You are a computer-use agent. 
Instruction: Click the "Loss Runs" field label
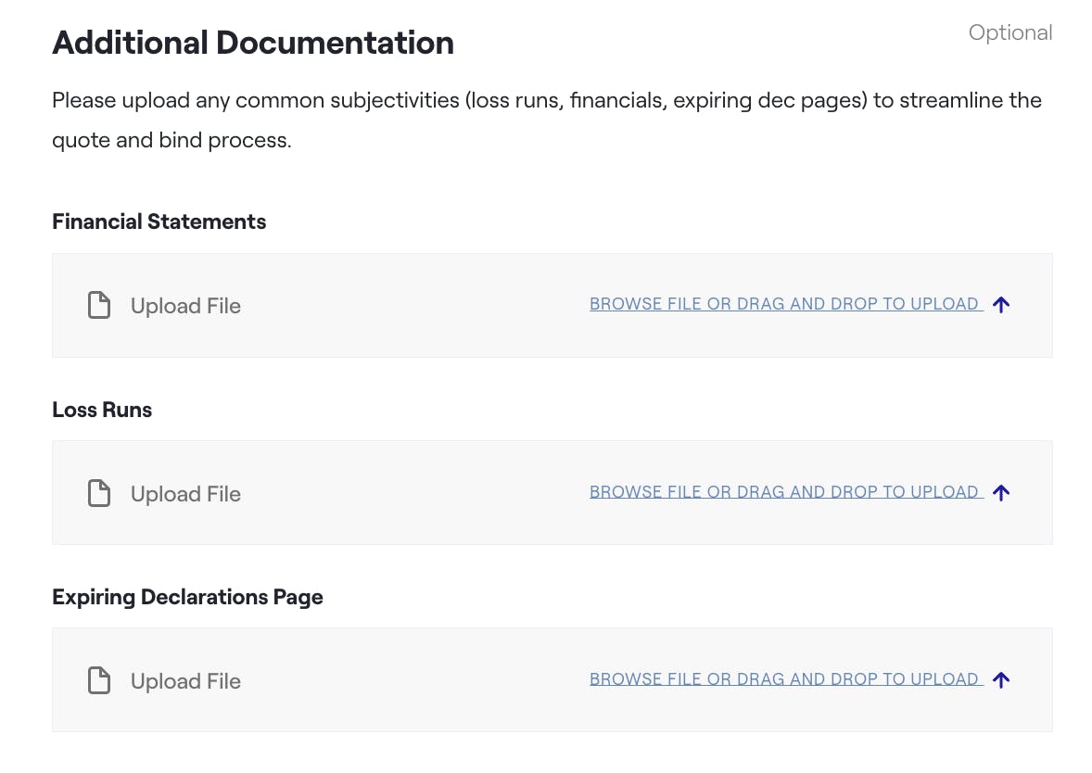pos(102,410)
